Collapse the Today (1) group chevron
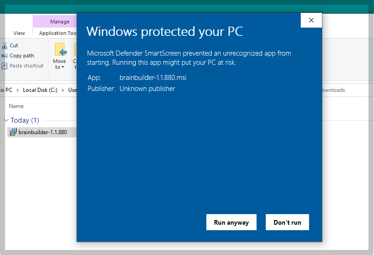This screenshot has height=255, width=374. click(x=6, y=120)
